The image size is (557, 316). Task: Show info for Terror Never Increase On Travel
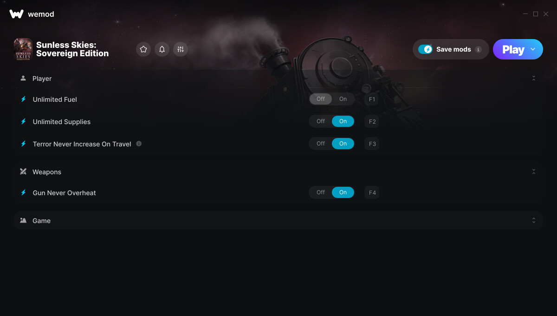point(139,144)
